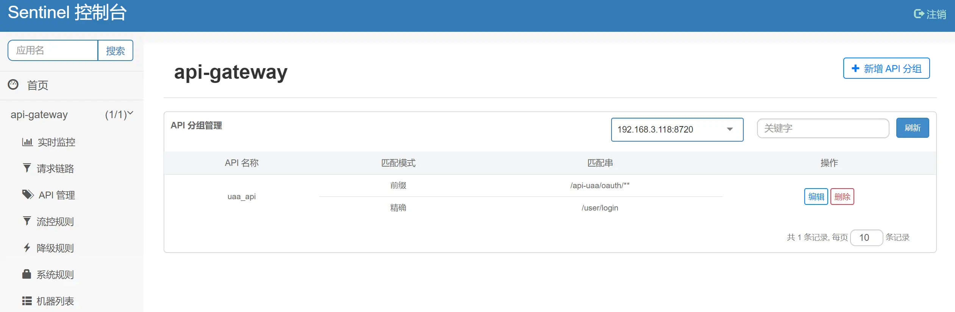
Task: Click the 搜索 button
Action: pyautogui.click(x=115, y=50)
